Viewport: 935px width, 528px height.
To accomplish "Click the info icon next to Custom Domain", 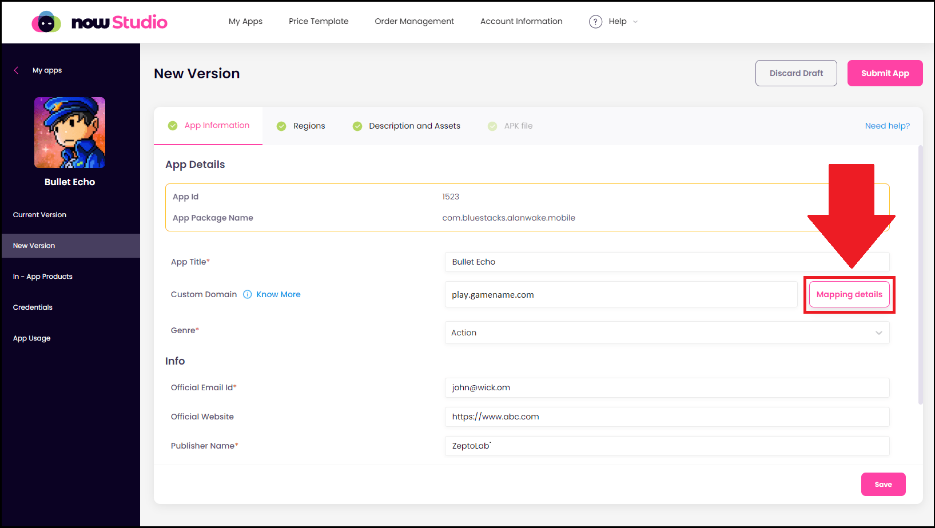I will tap(247, 294).
